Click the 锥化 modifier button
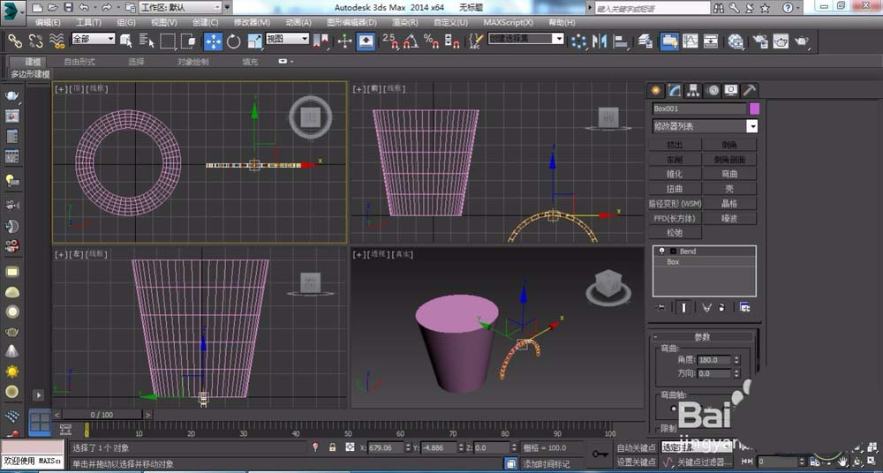 tap(675, 175)
